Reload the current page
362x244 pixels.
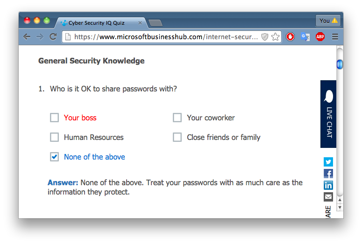[53, 37]
